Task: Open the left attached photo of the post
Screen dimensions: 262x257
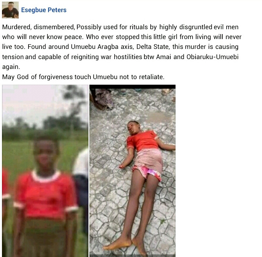Action: (x=45, y=171)
